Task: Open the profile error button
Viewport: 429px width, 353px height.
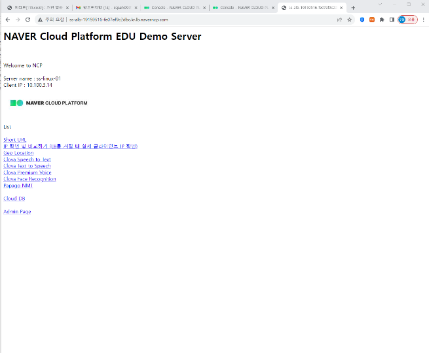Action: [x=407, y=20]
